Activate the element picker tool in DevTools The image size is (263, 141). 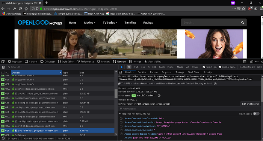(x=3, y=61)
